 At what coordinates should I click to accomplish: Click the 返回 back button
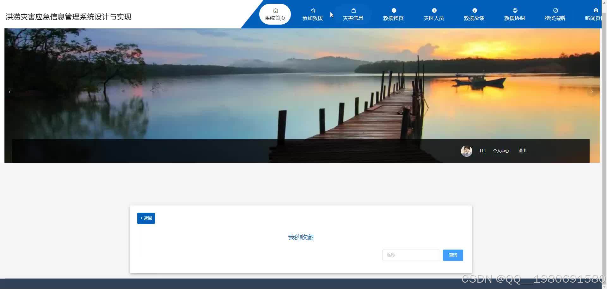146,218
